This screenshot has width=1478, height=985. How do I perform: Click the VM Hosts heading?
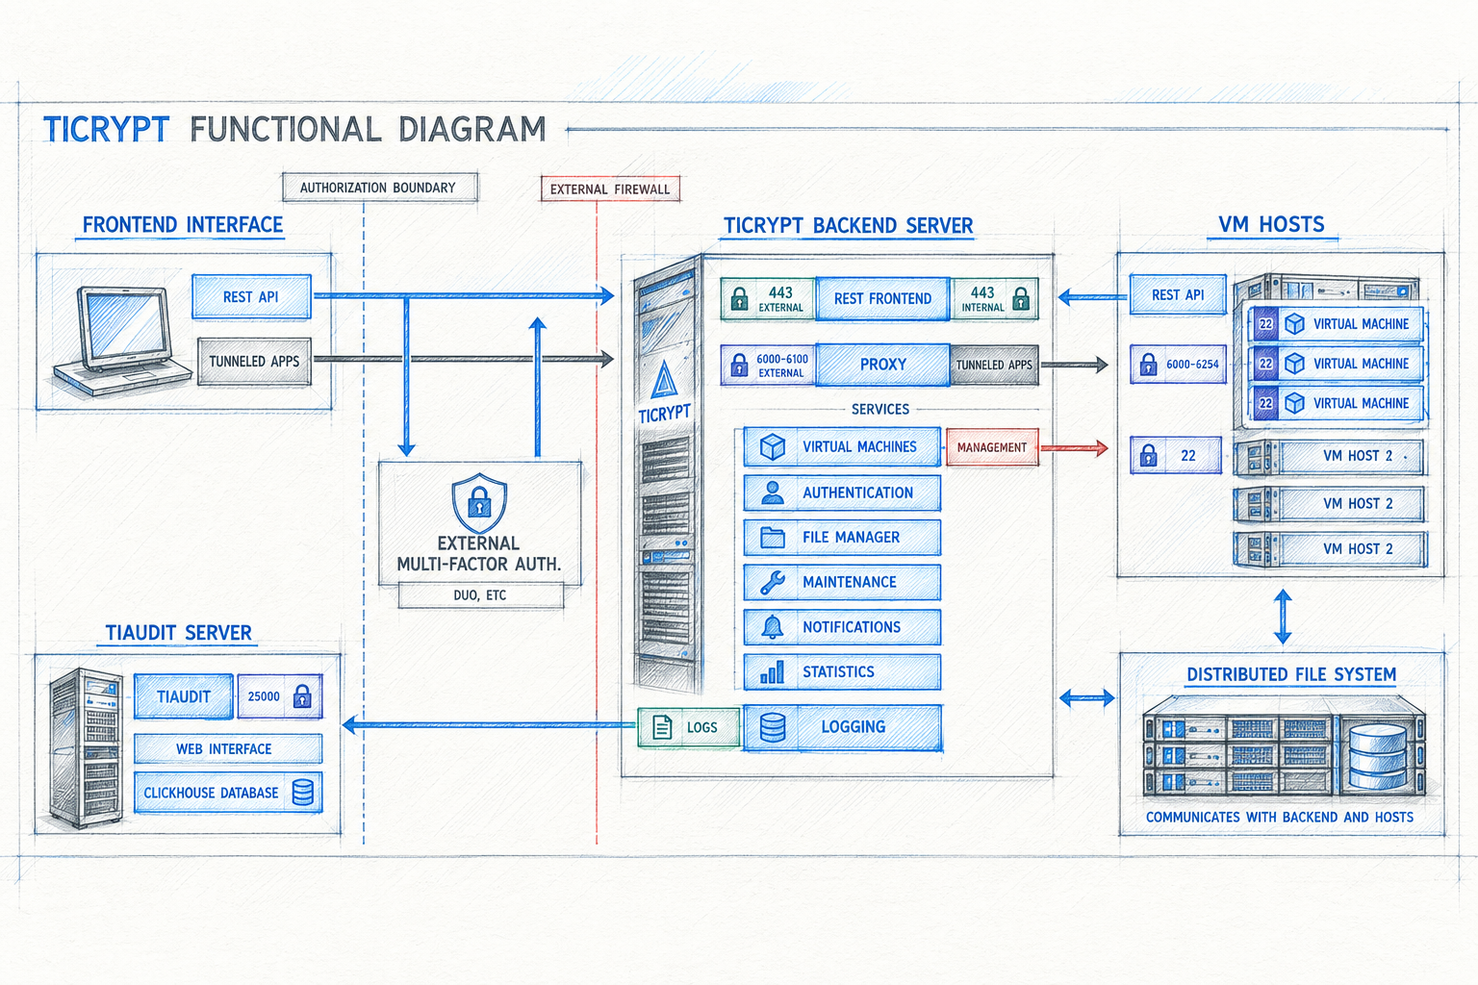coord(1271,224)
